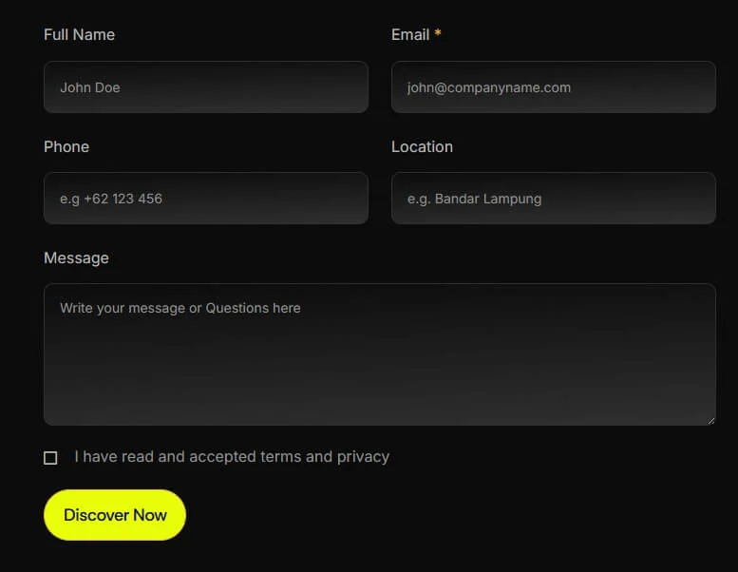Image resolution: width=738 pixels, height=572 pixels.
Task: Click the Full Name label
Action: coord(79,34)
